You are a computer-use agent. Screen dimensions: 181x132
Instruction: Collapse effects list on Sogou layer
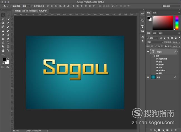(x=178, y=52)
